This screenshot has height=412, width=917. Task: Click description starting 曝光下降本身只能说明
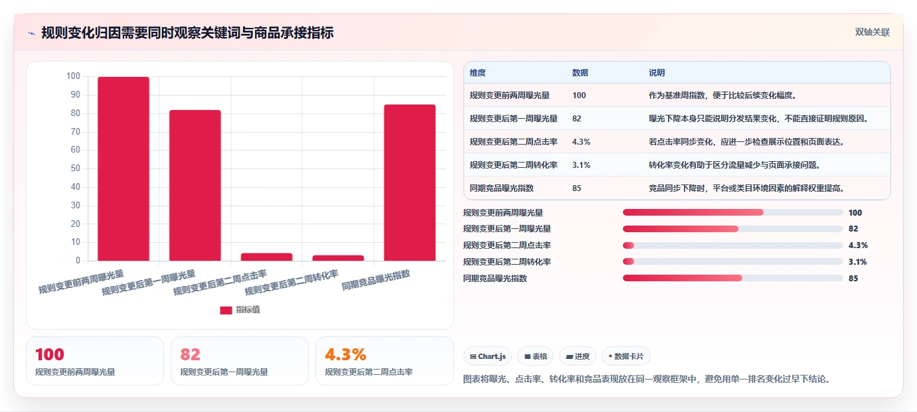[x=759, y=119]
